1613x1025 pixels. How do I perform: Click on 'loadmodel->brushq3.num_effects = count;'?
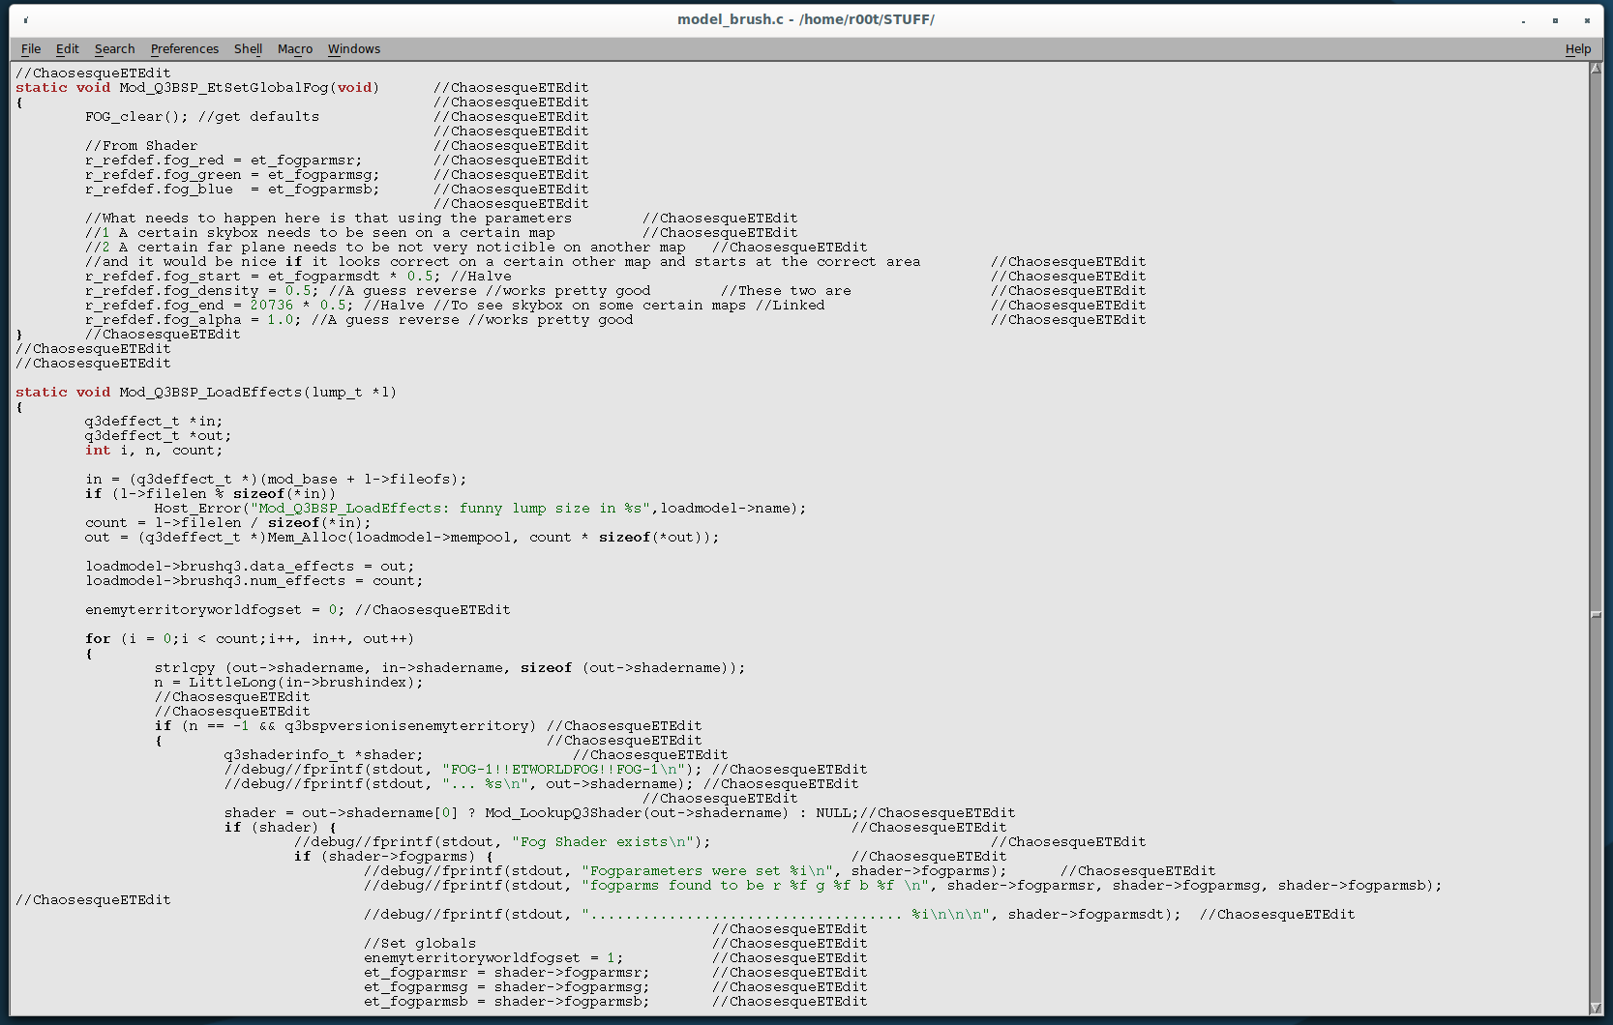point(254,581)
